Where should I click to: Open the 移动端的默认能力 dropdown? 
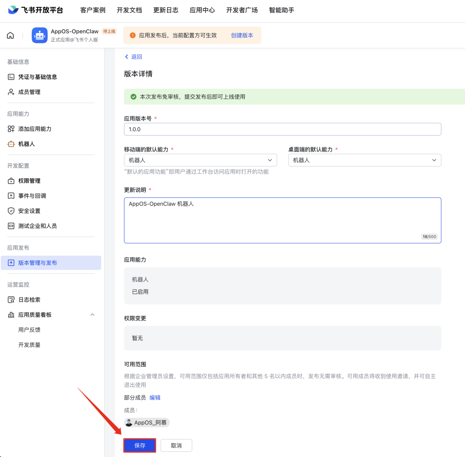[x=200, y=160]
